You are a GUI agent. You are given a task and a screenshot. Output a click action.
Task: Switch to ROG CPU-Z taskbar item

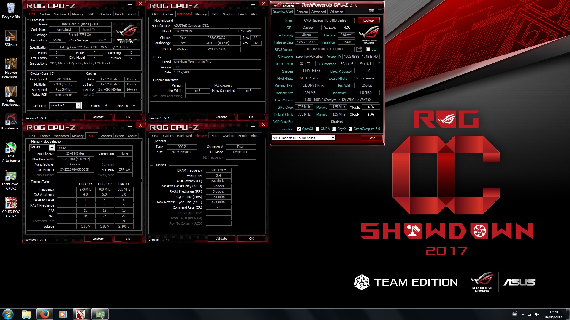[x=81, y=314]
